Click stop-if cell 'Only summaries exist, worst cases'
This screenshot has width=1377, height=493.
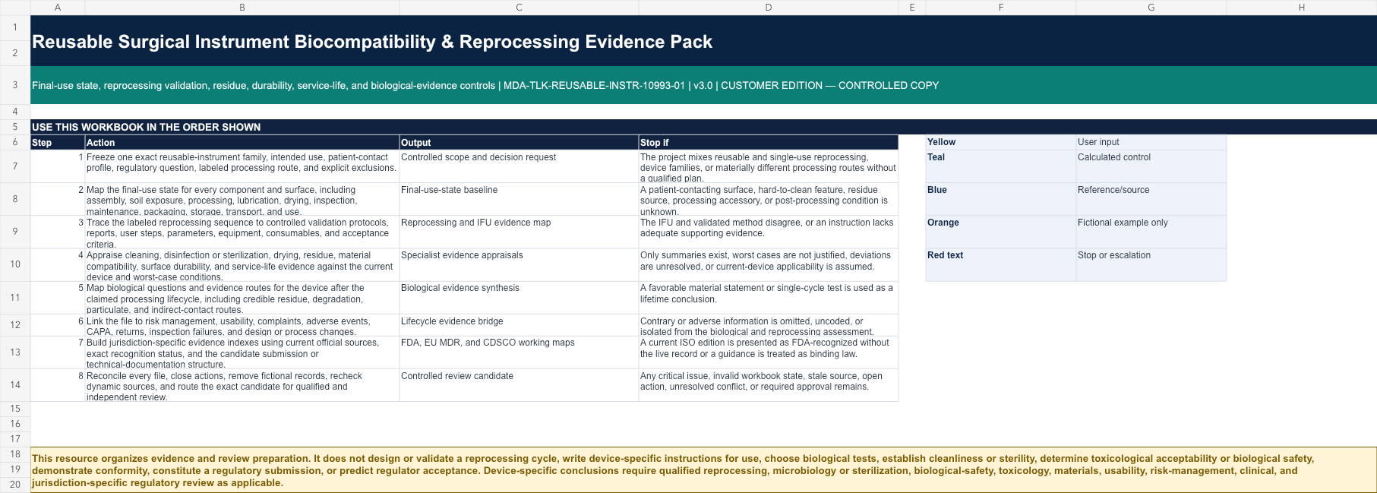(x=769, y=264)
